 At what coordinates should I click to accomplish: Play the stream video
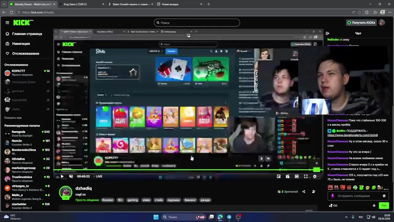click(62, 176)
